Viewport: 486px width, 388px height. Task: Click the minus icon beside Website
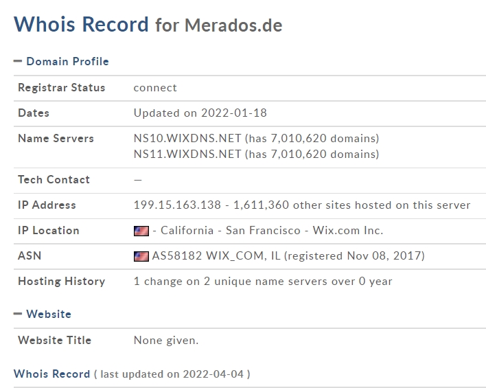(x=18, y=314)
